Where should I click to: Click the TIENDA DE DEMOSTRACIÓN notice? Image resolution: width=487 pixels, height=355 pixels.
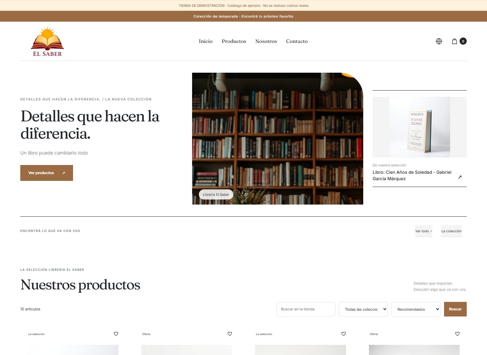coord(243,5)
